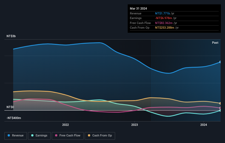Screen dimensions: 225x143
Task: Click the NT$3b y-axis label
Action: pyautogui.click(x=11, y=36)
